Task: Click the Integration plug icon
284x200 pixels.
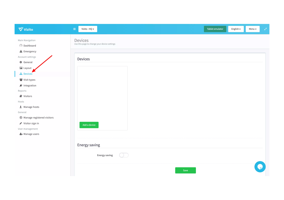Action: 21,85
